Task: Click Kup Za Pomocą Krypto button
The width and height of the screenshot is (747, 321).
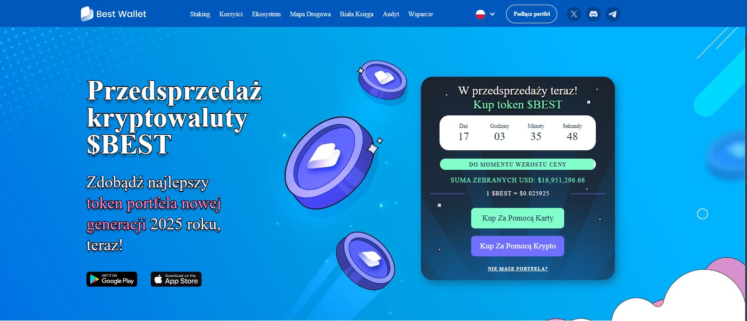Action: 518,246
